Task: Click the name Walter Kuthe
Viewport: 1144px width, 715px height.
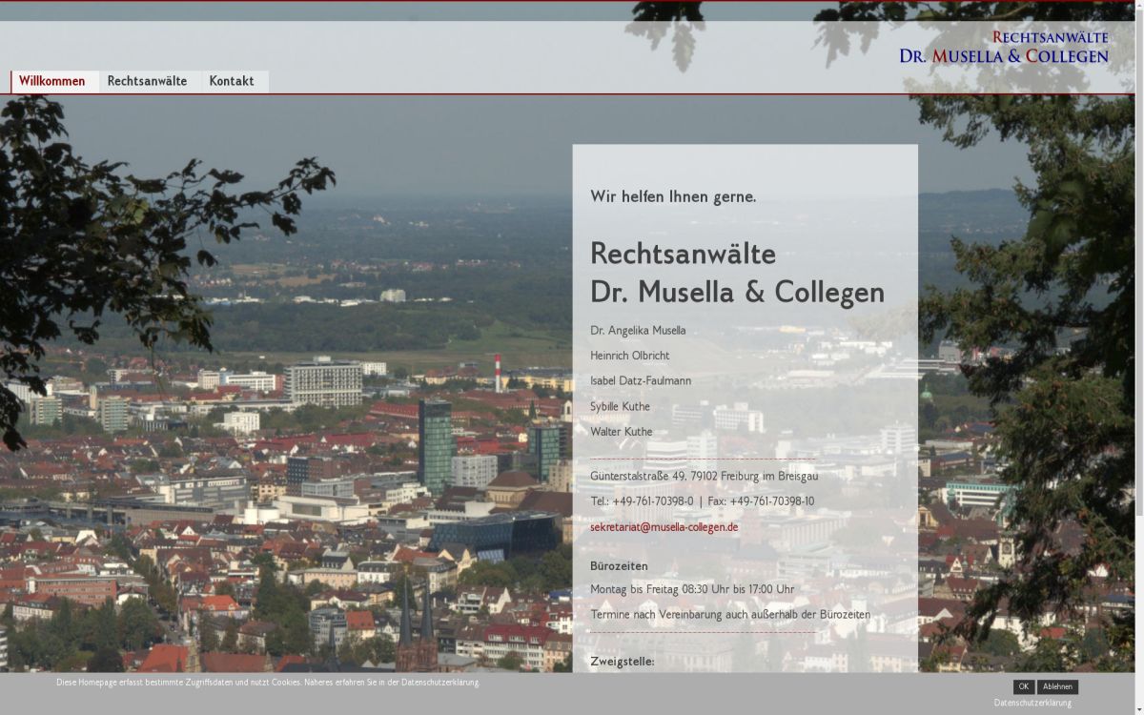Action: pyautogui.click(x=622, y=432)
